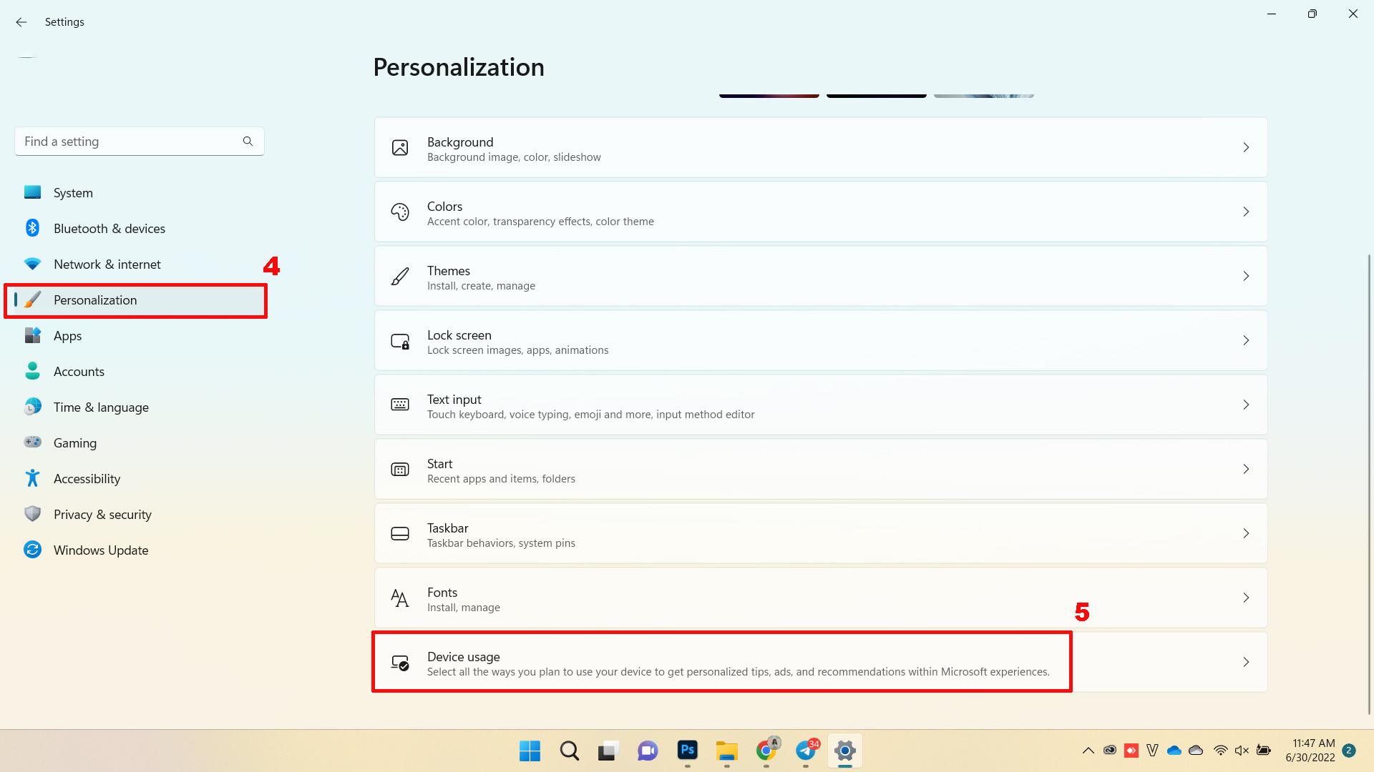The height and width of the screenshot is (772, 1374).
Task: Select Bluetooth & devices in sidebar
Action: point(139,229)
